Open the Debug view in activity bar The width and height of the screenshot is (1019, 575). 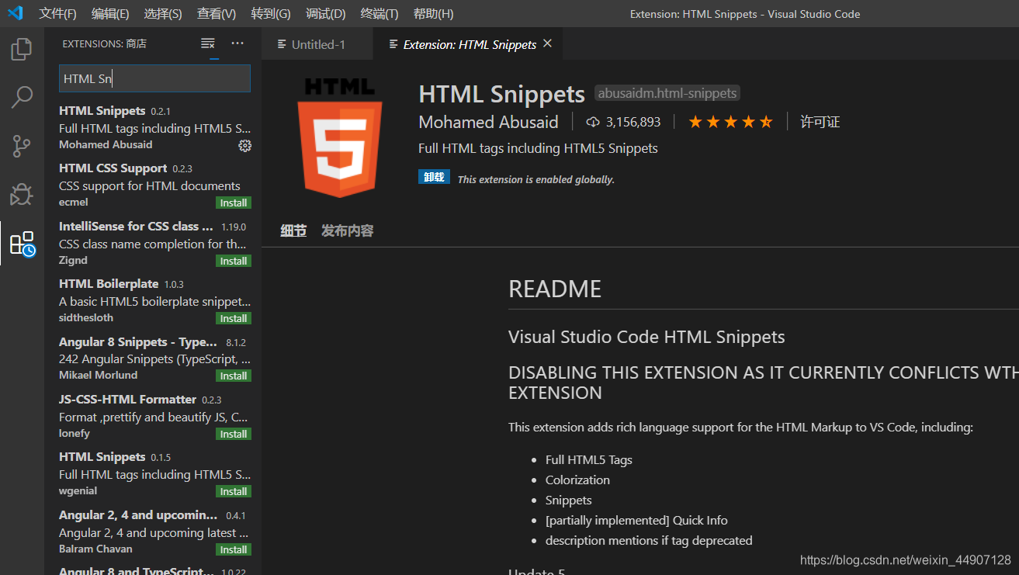tap(22, 195)
